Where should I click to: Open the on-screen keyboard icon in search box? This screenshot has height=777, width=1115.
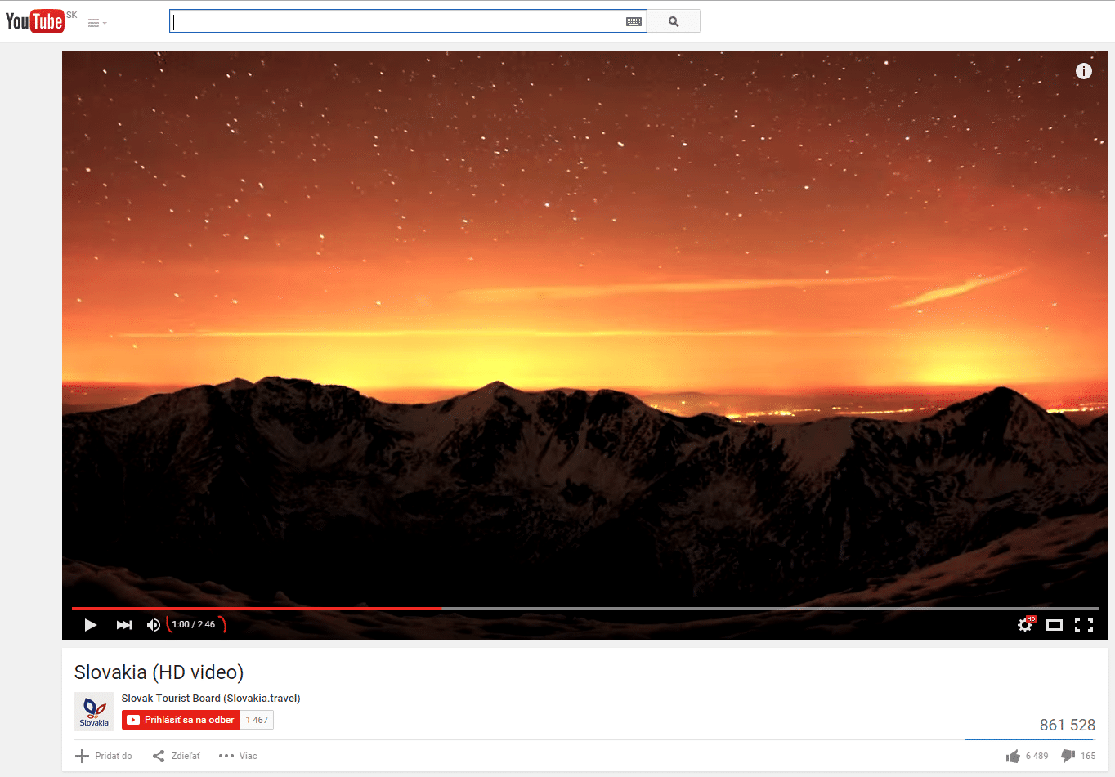click(x=634, y=22)
